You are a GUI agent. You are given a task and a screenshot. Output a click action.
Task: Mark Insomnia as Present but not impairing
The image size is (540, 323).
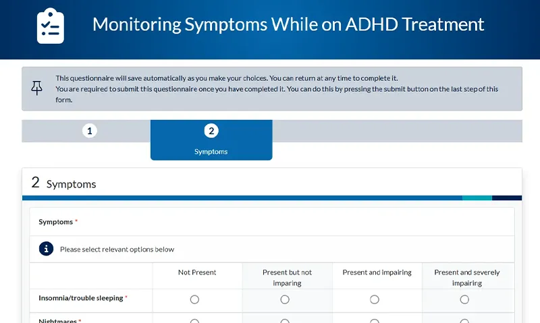point(285,299)
